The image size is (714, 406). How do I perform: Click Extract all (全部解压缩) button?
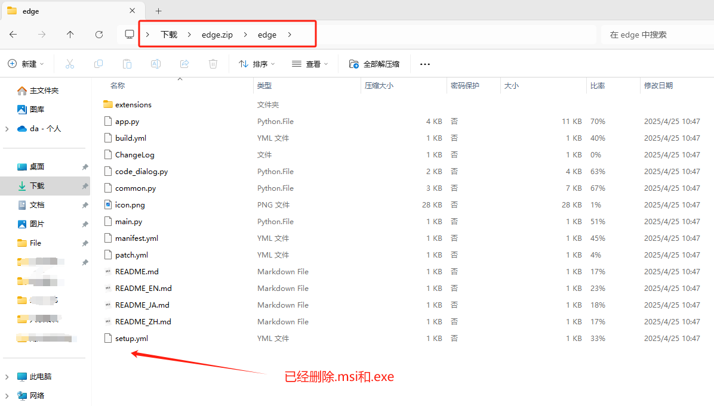(374, 64)
